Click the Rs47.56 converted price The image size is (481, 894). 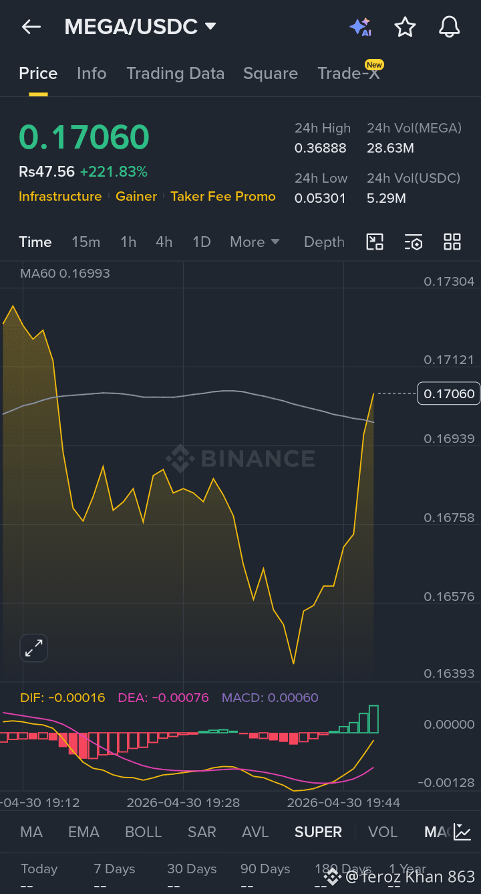coord(47,172)
